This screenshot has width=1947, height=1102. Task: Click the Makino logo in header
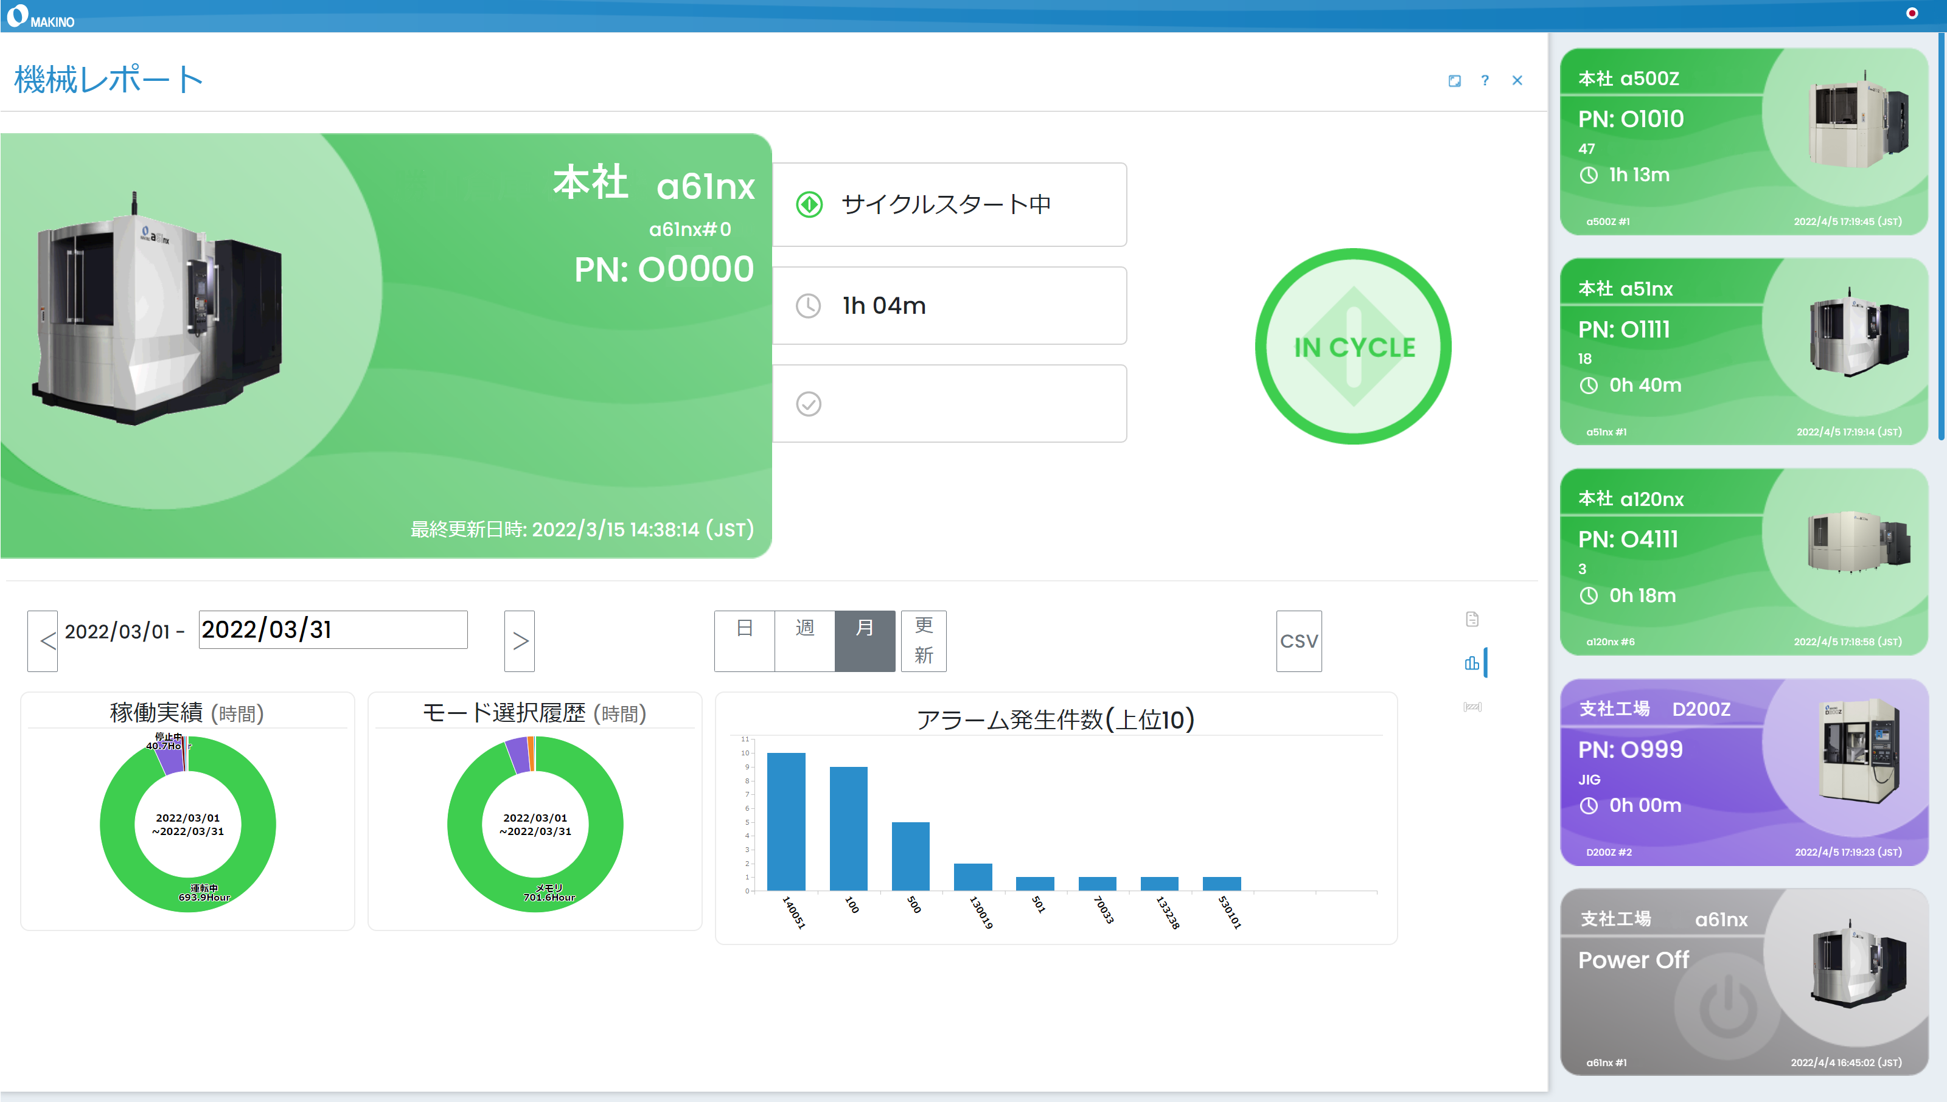[x=40, y=16]
